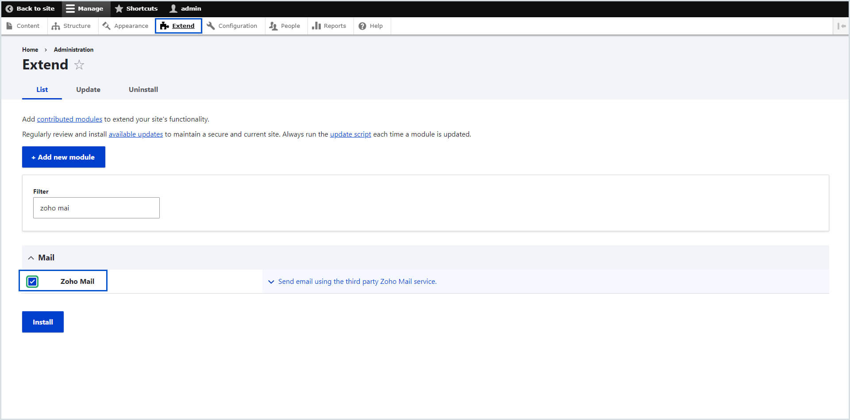
Task: Toggle toolbar orientation at far right
Action: pos(841,26)
